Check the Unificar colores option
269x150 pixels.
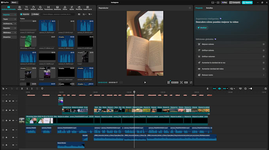(x=264, y=51)
